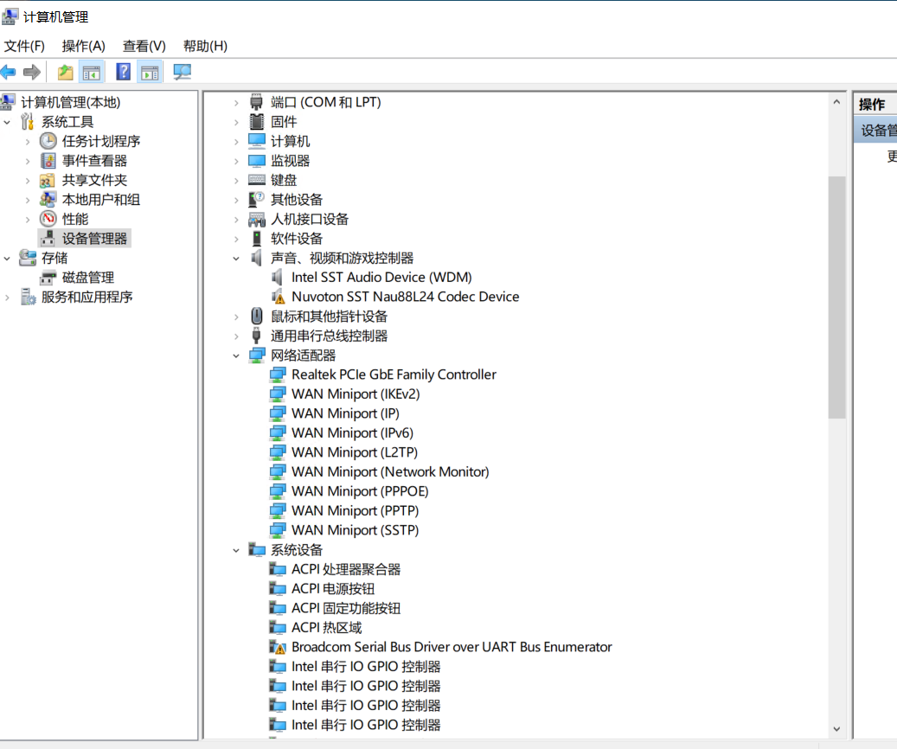Viewport: 897px width, 749px height.
Task: Click the blue help question mark icon
Action: [124, 72]
